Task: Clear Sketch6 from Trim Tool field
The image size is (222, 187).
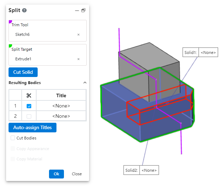Action: pos(78,35)
